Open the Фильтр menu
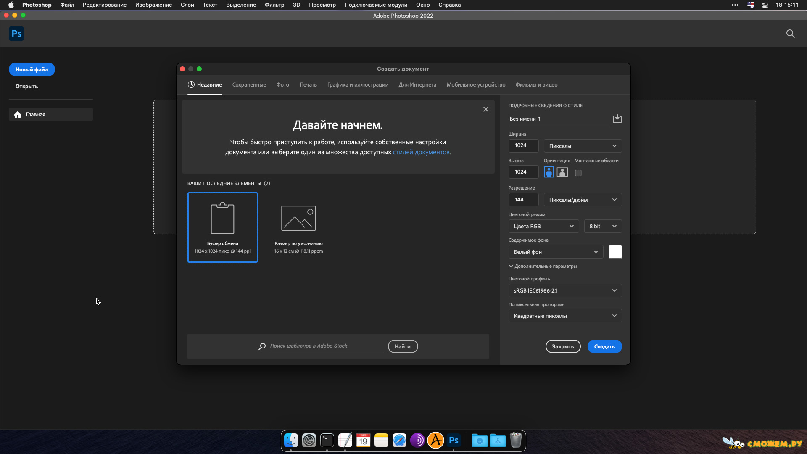807x454 pixels. click(x=274, y=5)
